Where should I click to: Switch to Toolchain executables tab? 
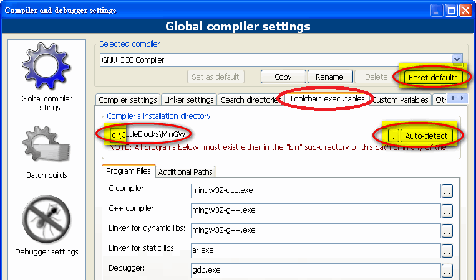326,99
